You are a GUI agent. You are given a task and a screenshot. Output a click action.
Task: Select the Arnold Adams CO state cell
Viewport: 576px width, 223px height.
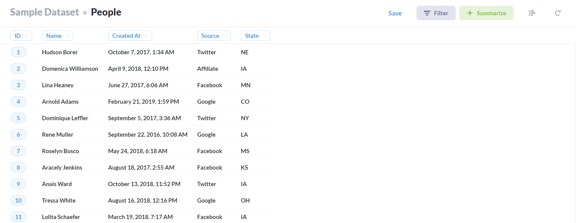point(245,102)
